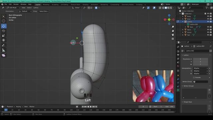Switch to the UV Editing workspace tab

point(64,5)
